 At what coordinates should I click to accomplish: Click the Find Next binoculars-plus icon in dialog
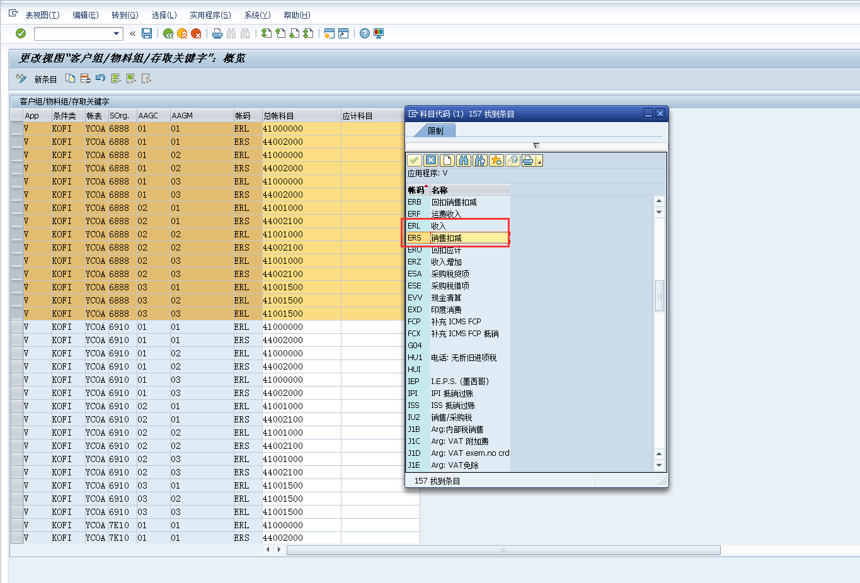479,161
